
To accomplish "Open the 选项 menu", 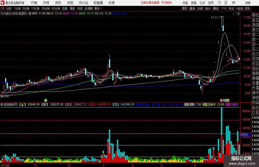I will 210,3.
